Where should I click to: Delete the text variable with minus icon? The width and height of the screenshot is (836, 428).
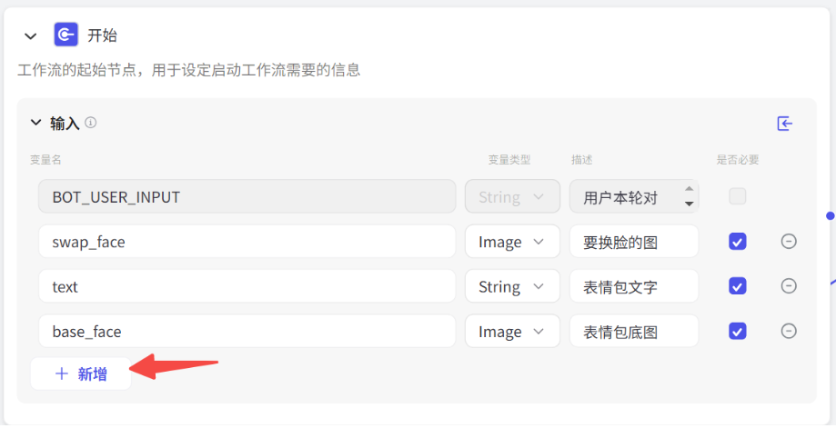point(789,286)
